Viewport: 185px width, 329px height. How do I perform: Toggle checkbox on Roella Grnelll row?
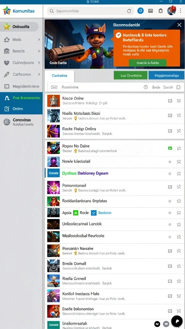[x=170, y=281]
